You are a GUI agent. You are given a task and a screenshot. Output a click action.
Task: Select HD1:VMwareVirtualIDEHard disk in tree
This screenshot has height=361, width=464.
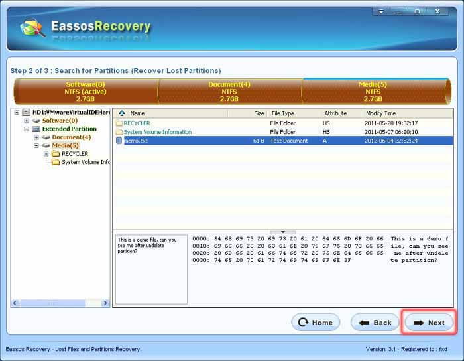[71, 113]
